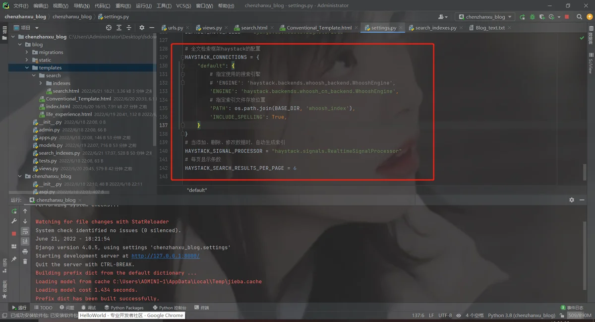Collapse the blog folder
Screen dimensions: 595x322
pos(20,45)
